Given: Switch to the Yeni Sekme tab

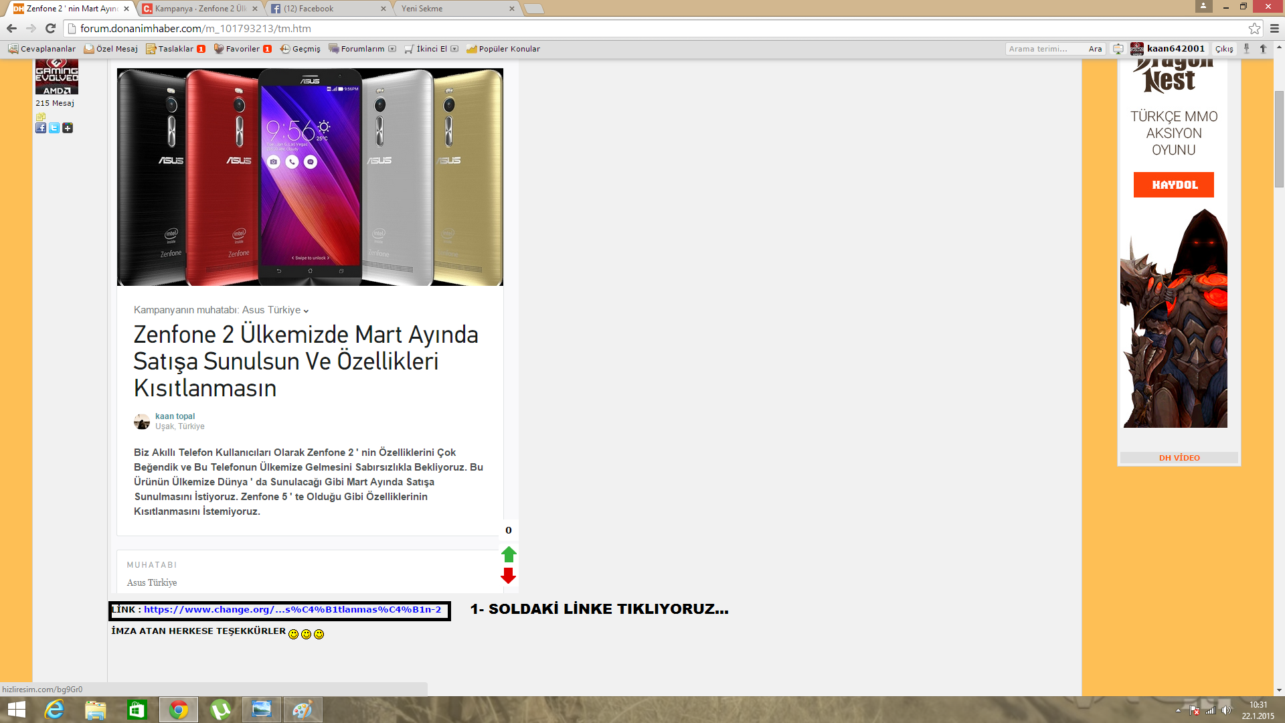Looking at the screenshot, I should tap(454, 9).
